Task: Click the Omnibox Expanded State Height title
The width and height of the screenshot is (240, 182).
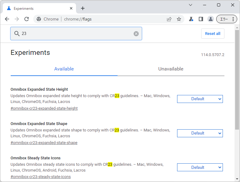Action: pos(39,89)
